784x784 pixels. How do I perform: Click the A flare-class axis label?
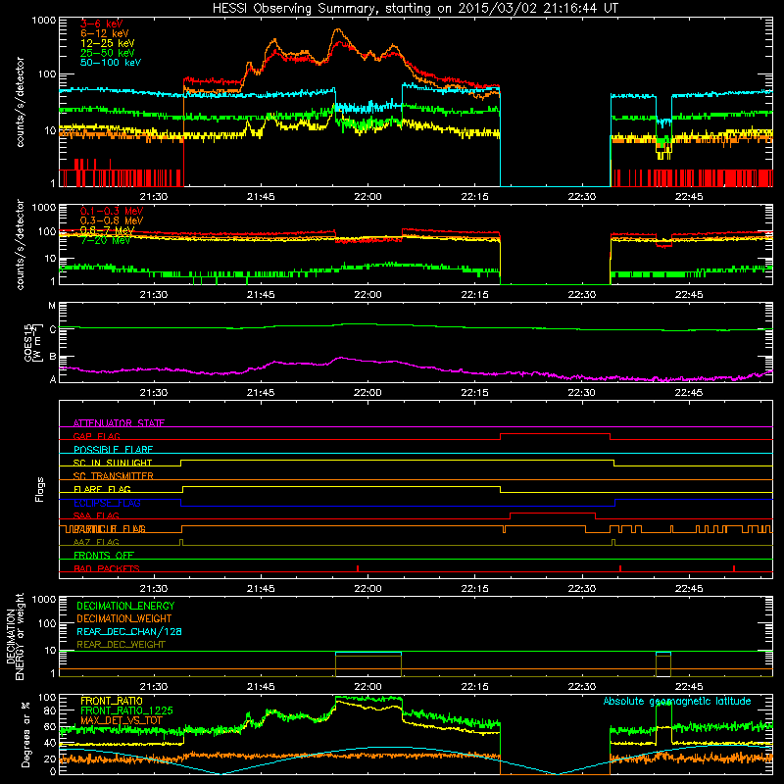click(53, 379)
